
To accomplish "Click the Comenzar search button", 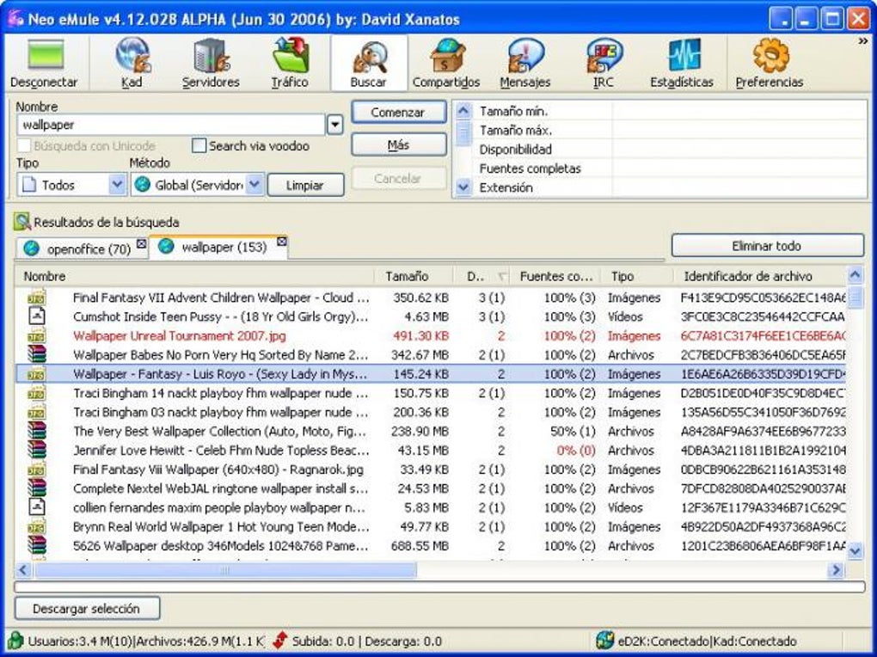I will (x=398, y=112).
